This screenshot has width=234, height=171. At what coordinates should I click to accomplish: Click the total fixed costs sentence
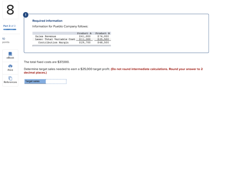pos(47,62)
